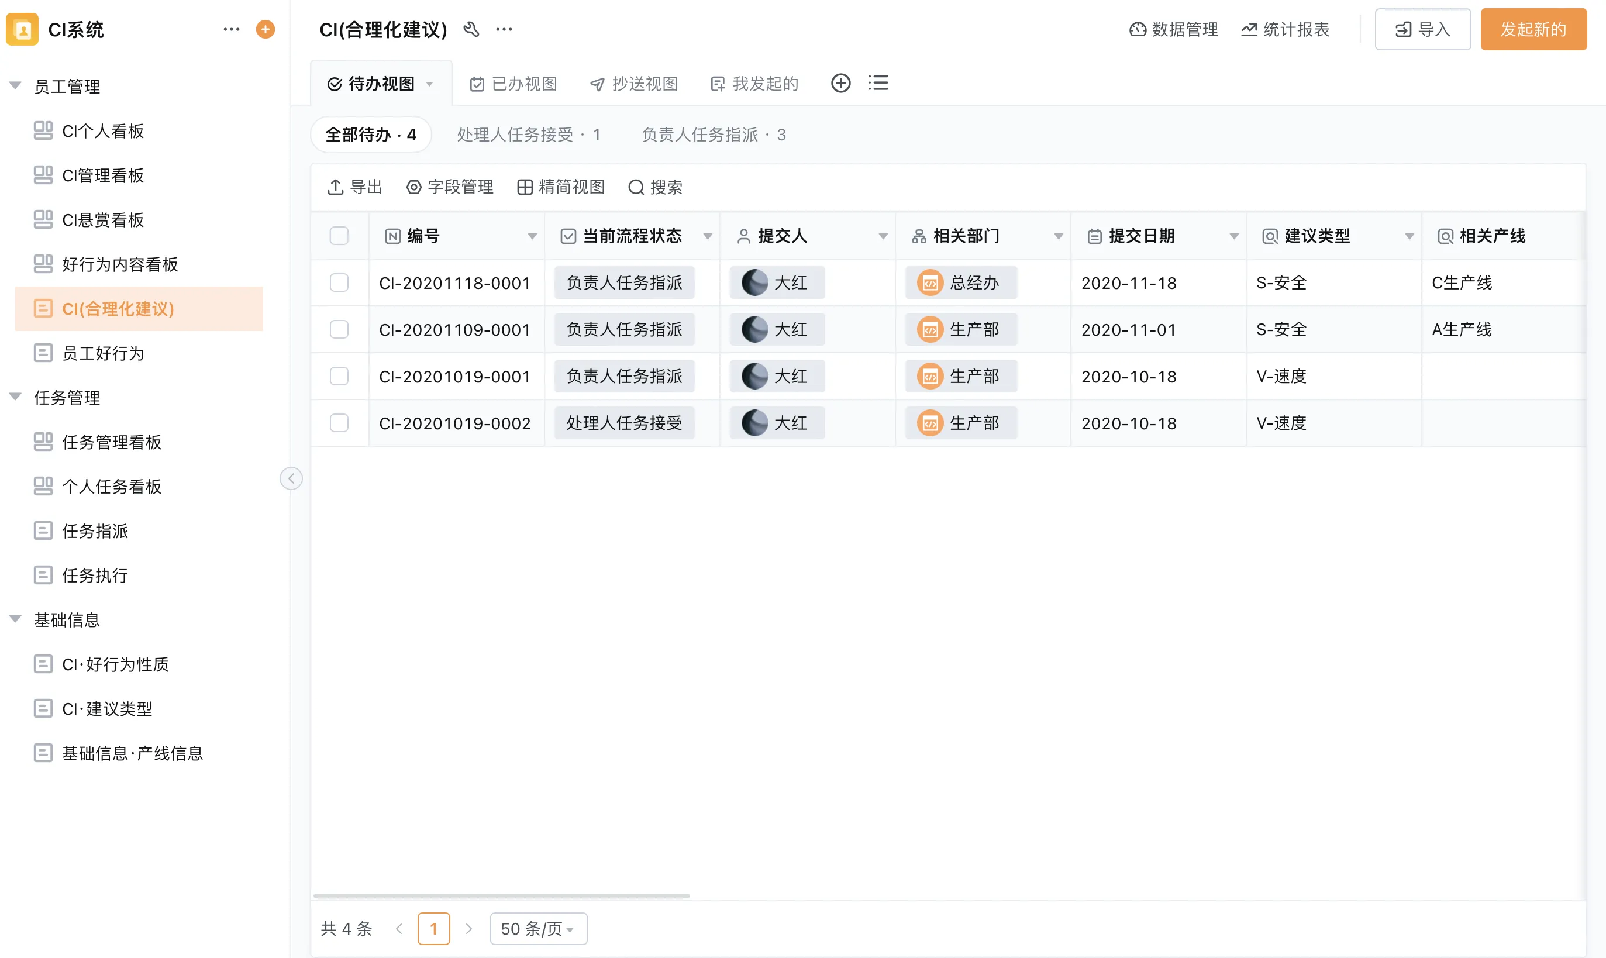Toggle the select-all checkbox in table header
The image size is (1606, 958).
(x=339, y=236)
